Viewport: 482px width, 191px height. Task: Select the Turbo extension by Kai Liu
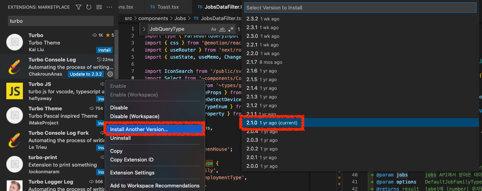[x=59, y=43]
